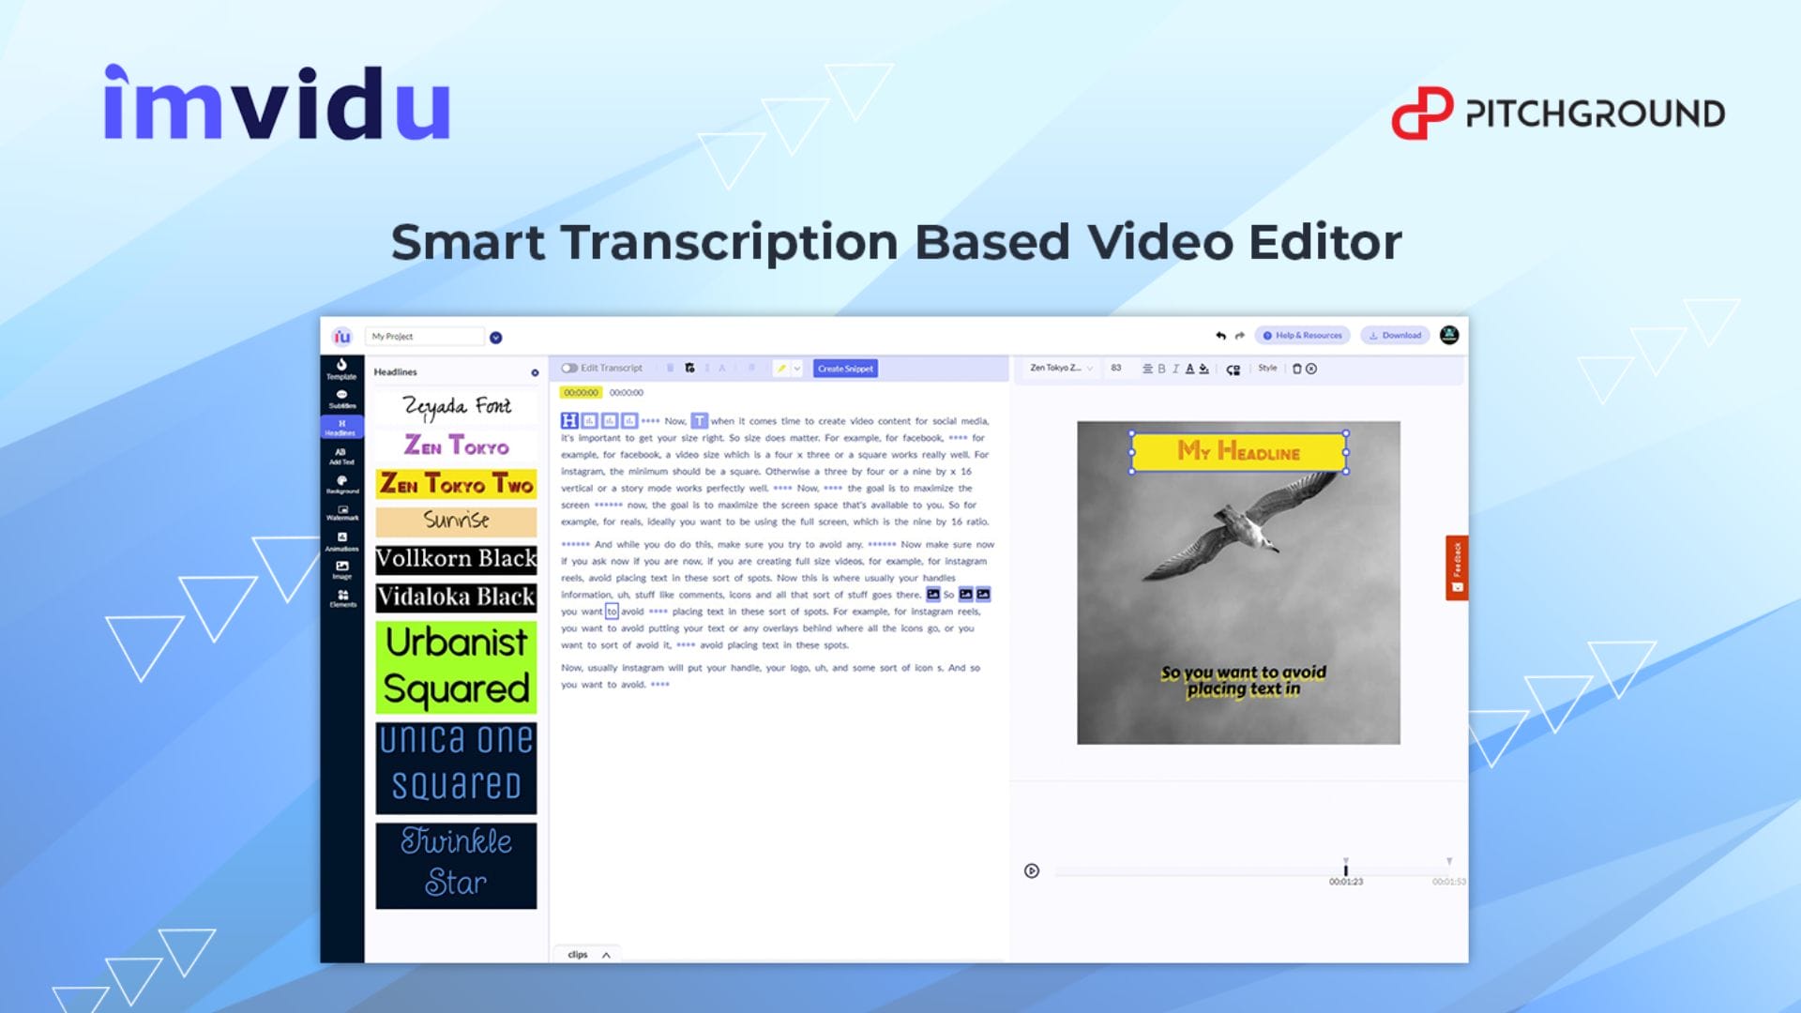Open the Watermark sidebar panel
1801x1013 pixels.
pyautogui.click(x=341, y=512)
